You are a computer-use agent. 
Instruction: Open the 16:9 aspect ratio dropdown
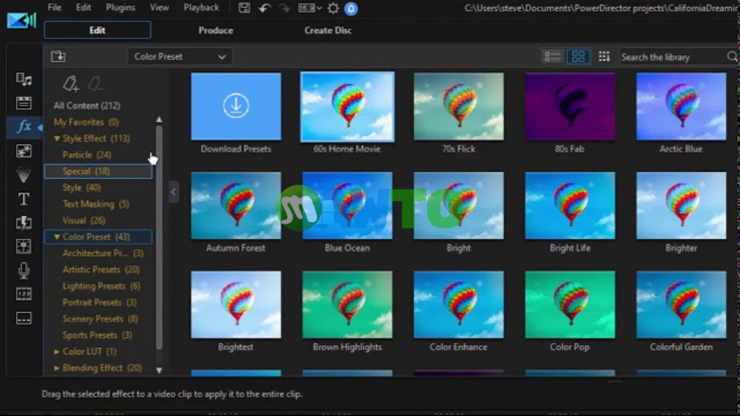310,8
